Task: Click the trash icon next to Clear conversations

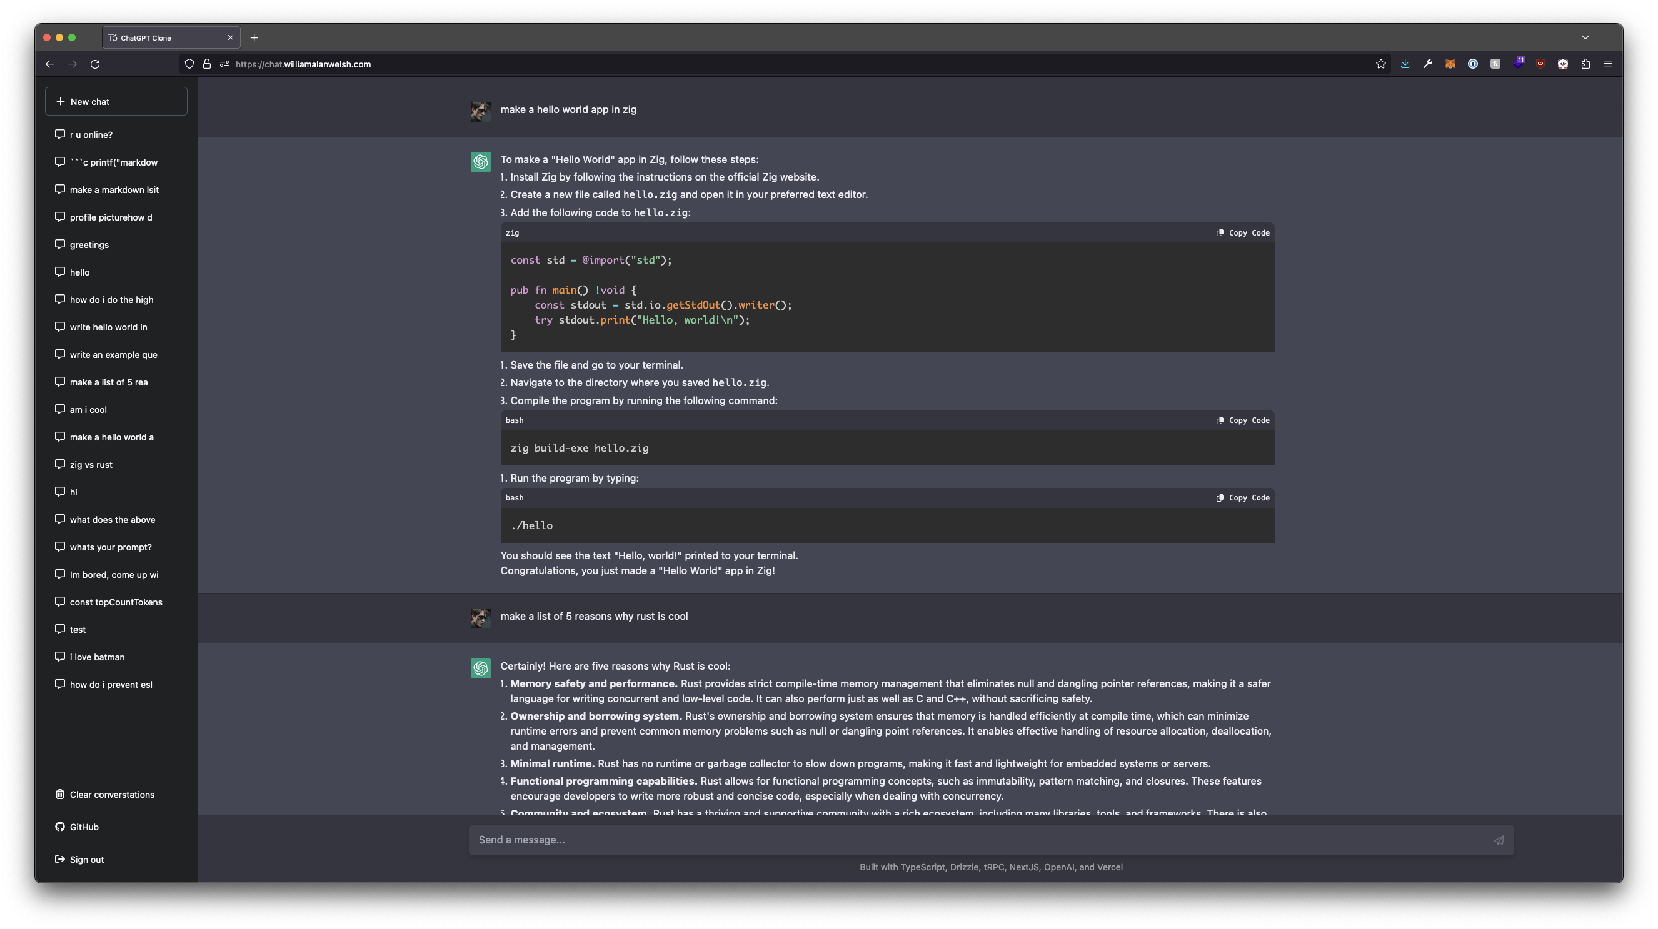Action: point(60,795)
